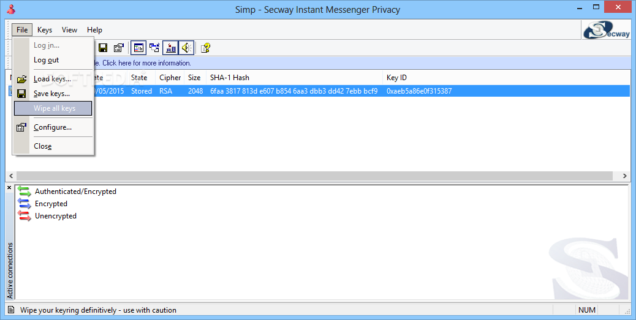
Task: Click the open folder icon next to Load keys
Action: pyautogui.click(x=21, y=79)
